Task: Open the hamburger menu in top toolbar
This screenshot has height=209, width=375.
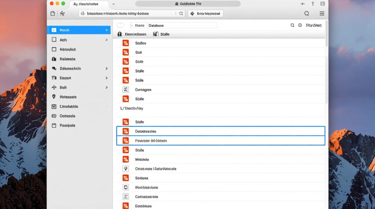Action: pyautogui.click(x=322, y=14)
